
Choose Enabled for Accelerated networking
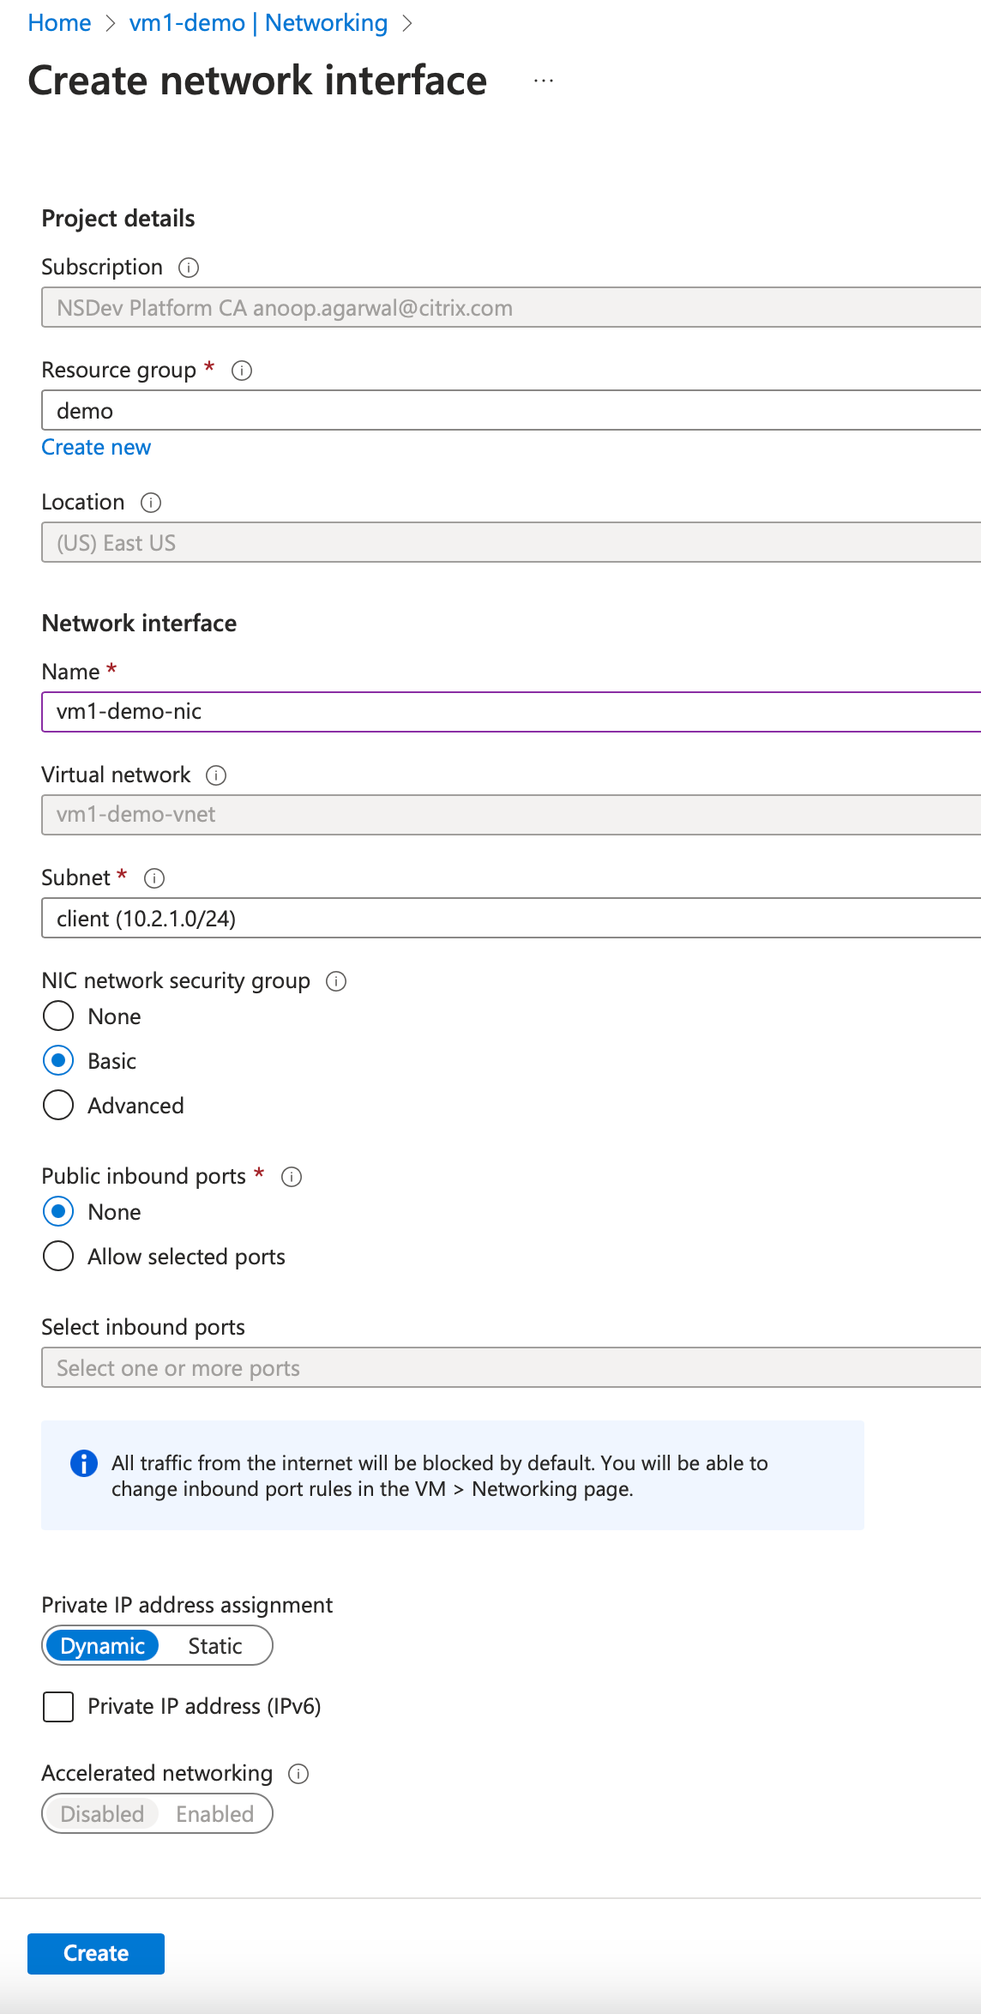tap(215, 1813)
